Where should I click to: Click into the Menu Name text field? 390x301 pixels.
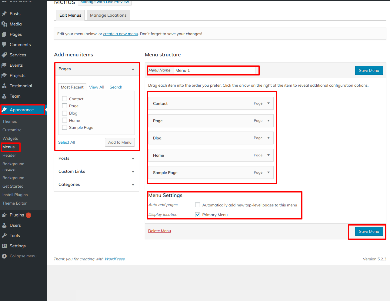[215, 70]
